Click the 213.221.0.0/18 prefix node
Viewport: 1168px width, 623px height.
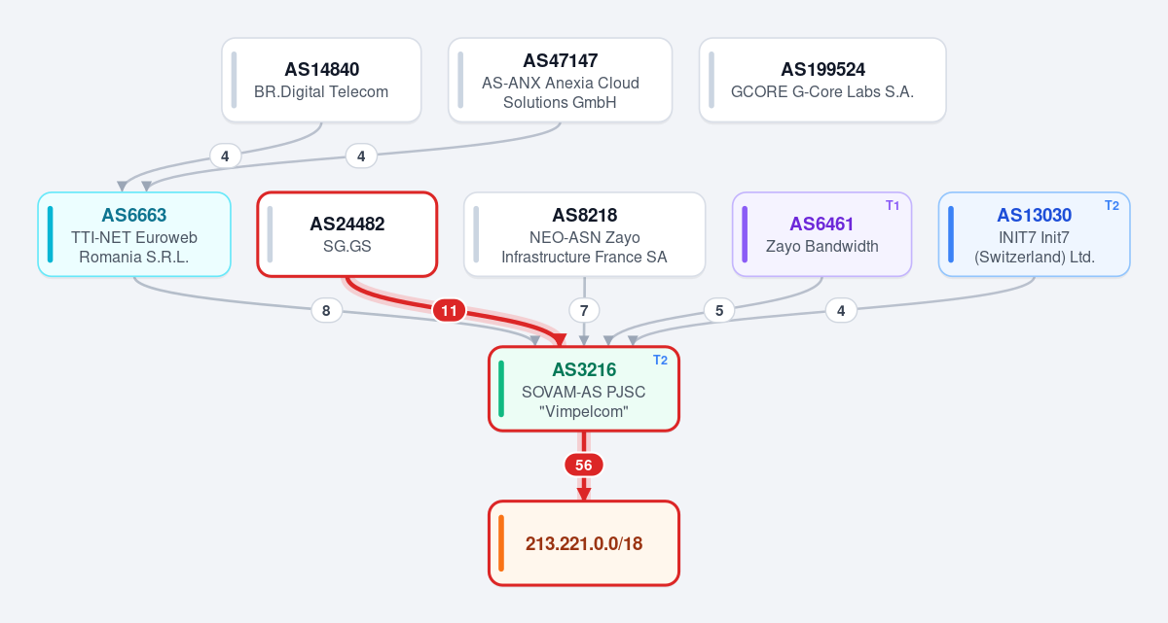coord(583,543)
